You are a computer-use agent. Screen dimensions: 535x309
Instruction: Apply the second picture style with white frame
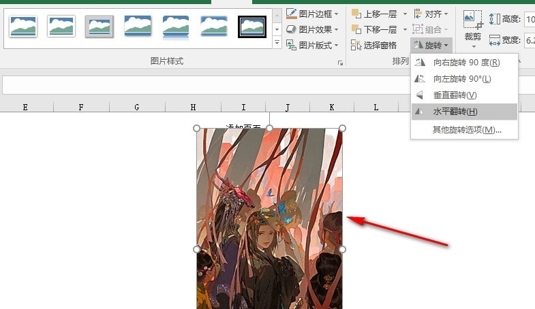[x=61, y=27]
